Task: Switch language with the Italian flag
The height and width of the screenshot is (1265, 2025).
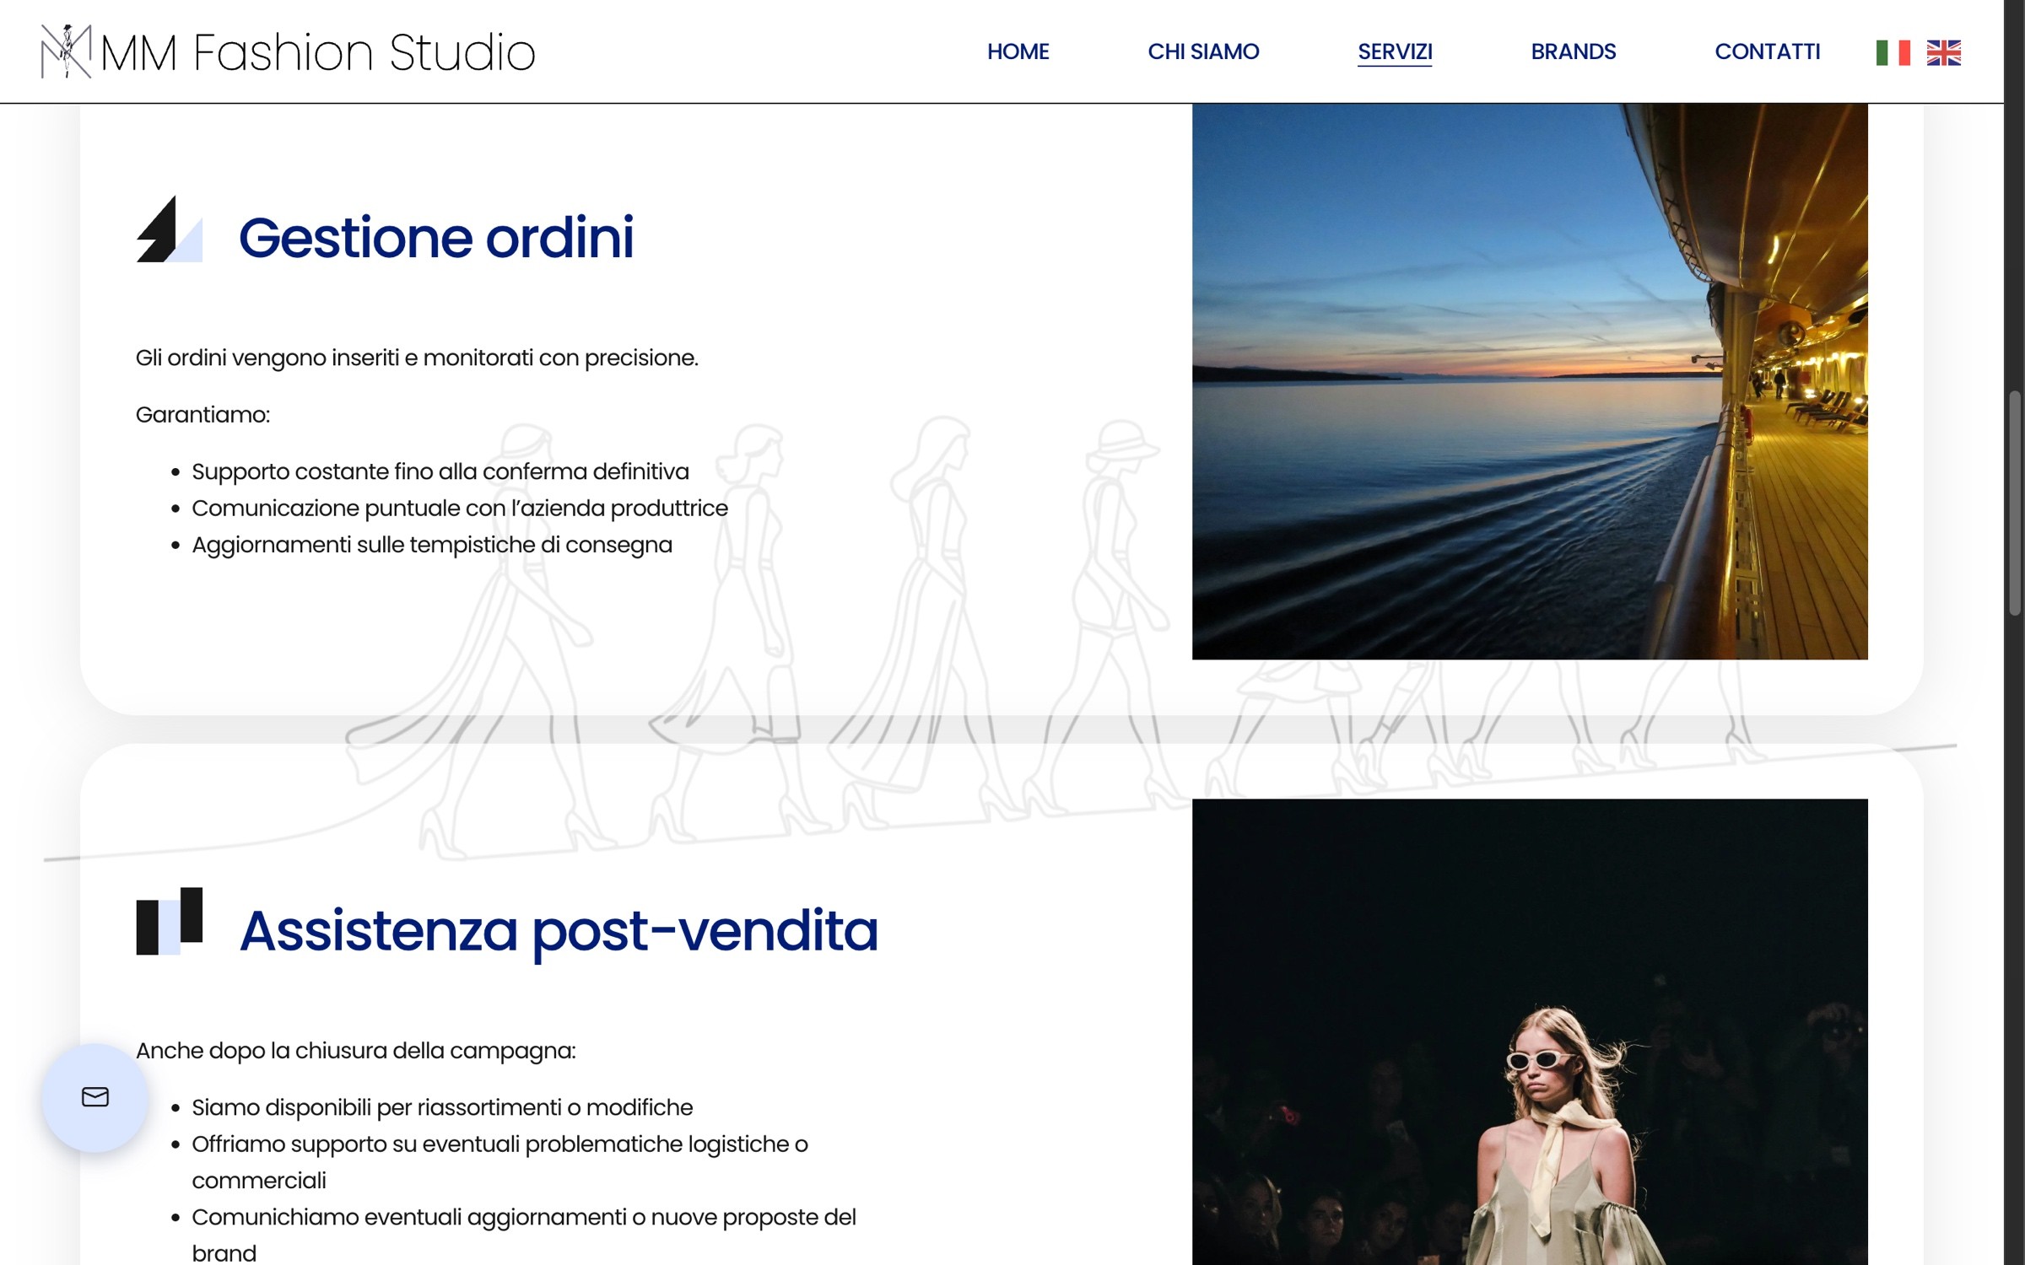Action: pos(1893,52)
